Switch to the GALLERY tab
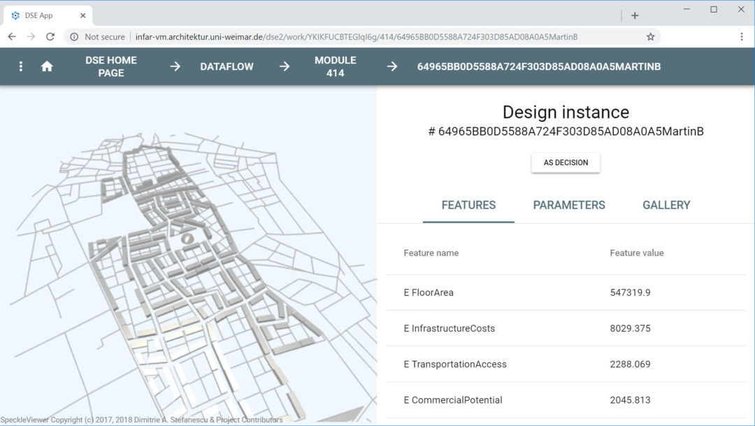Screen dimensions: 755x426 [x=666, y=205]
